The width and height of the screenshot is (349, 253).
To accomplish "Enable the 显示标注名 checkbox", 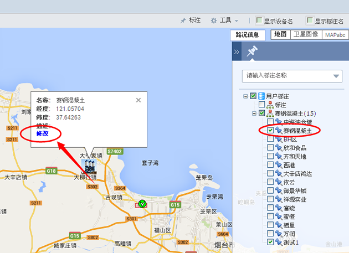I will (310, 21).
